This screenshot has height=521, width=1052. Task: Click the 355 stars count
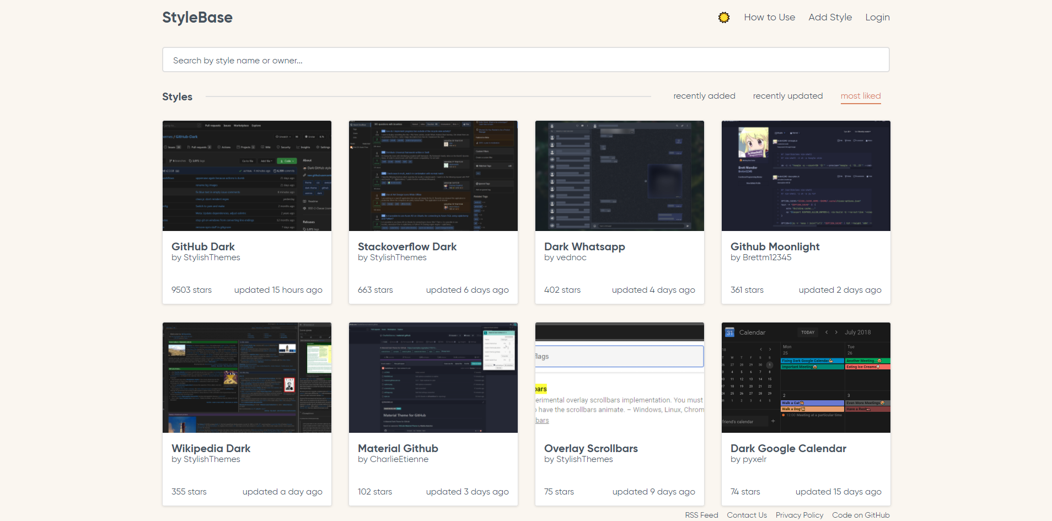point(189,492)
